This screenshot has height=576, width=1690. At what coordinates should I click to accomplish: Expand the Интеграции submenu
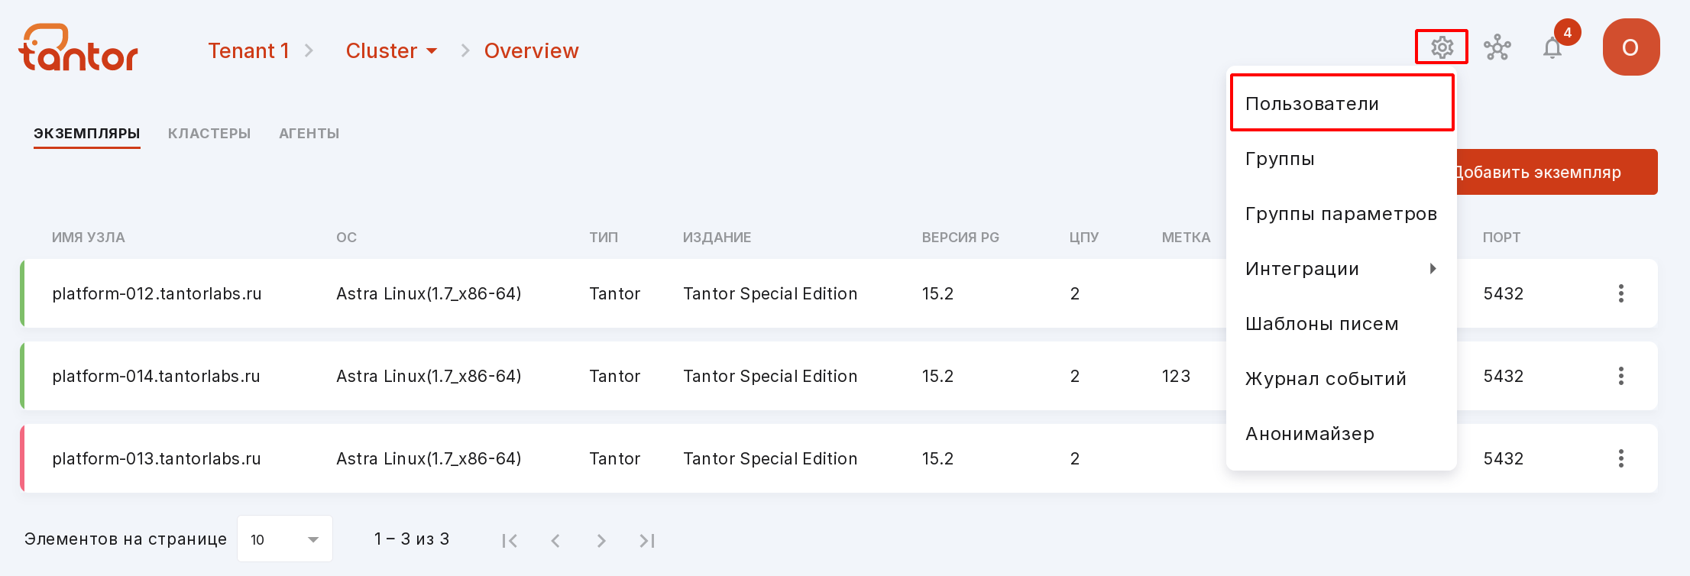pos(1342,269)
